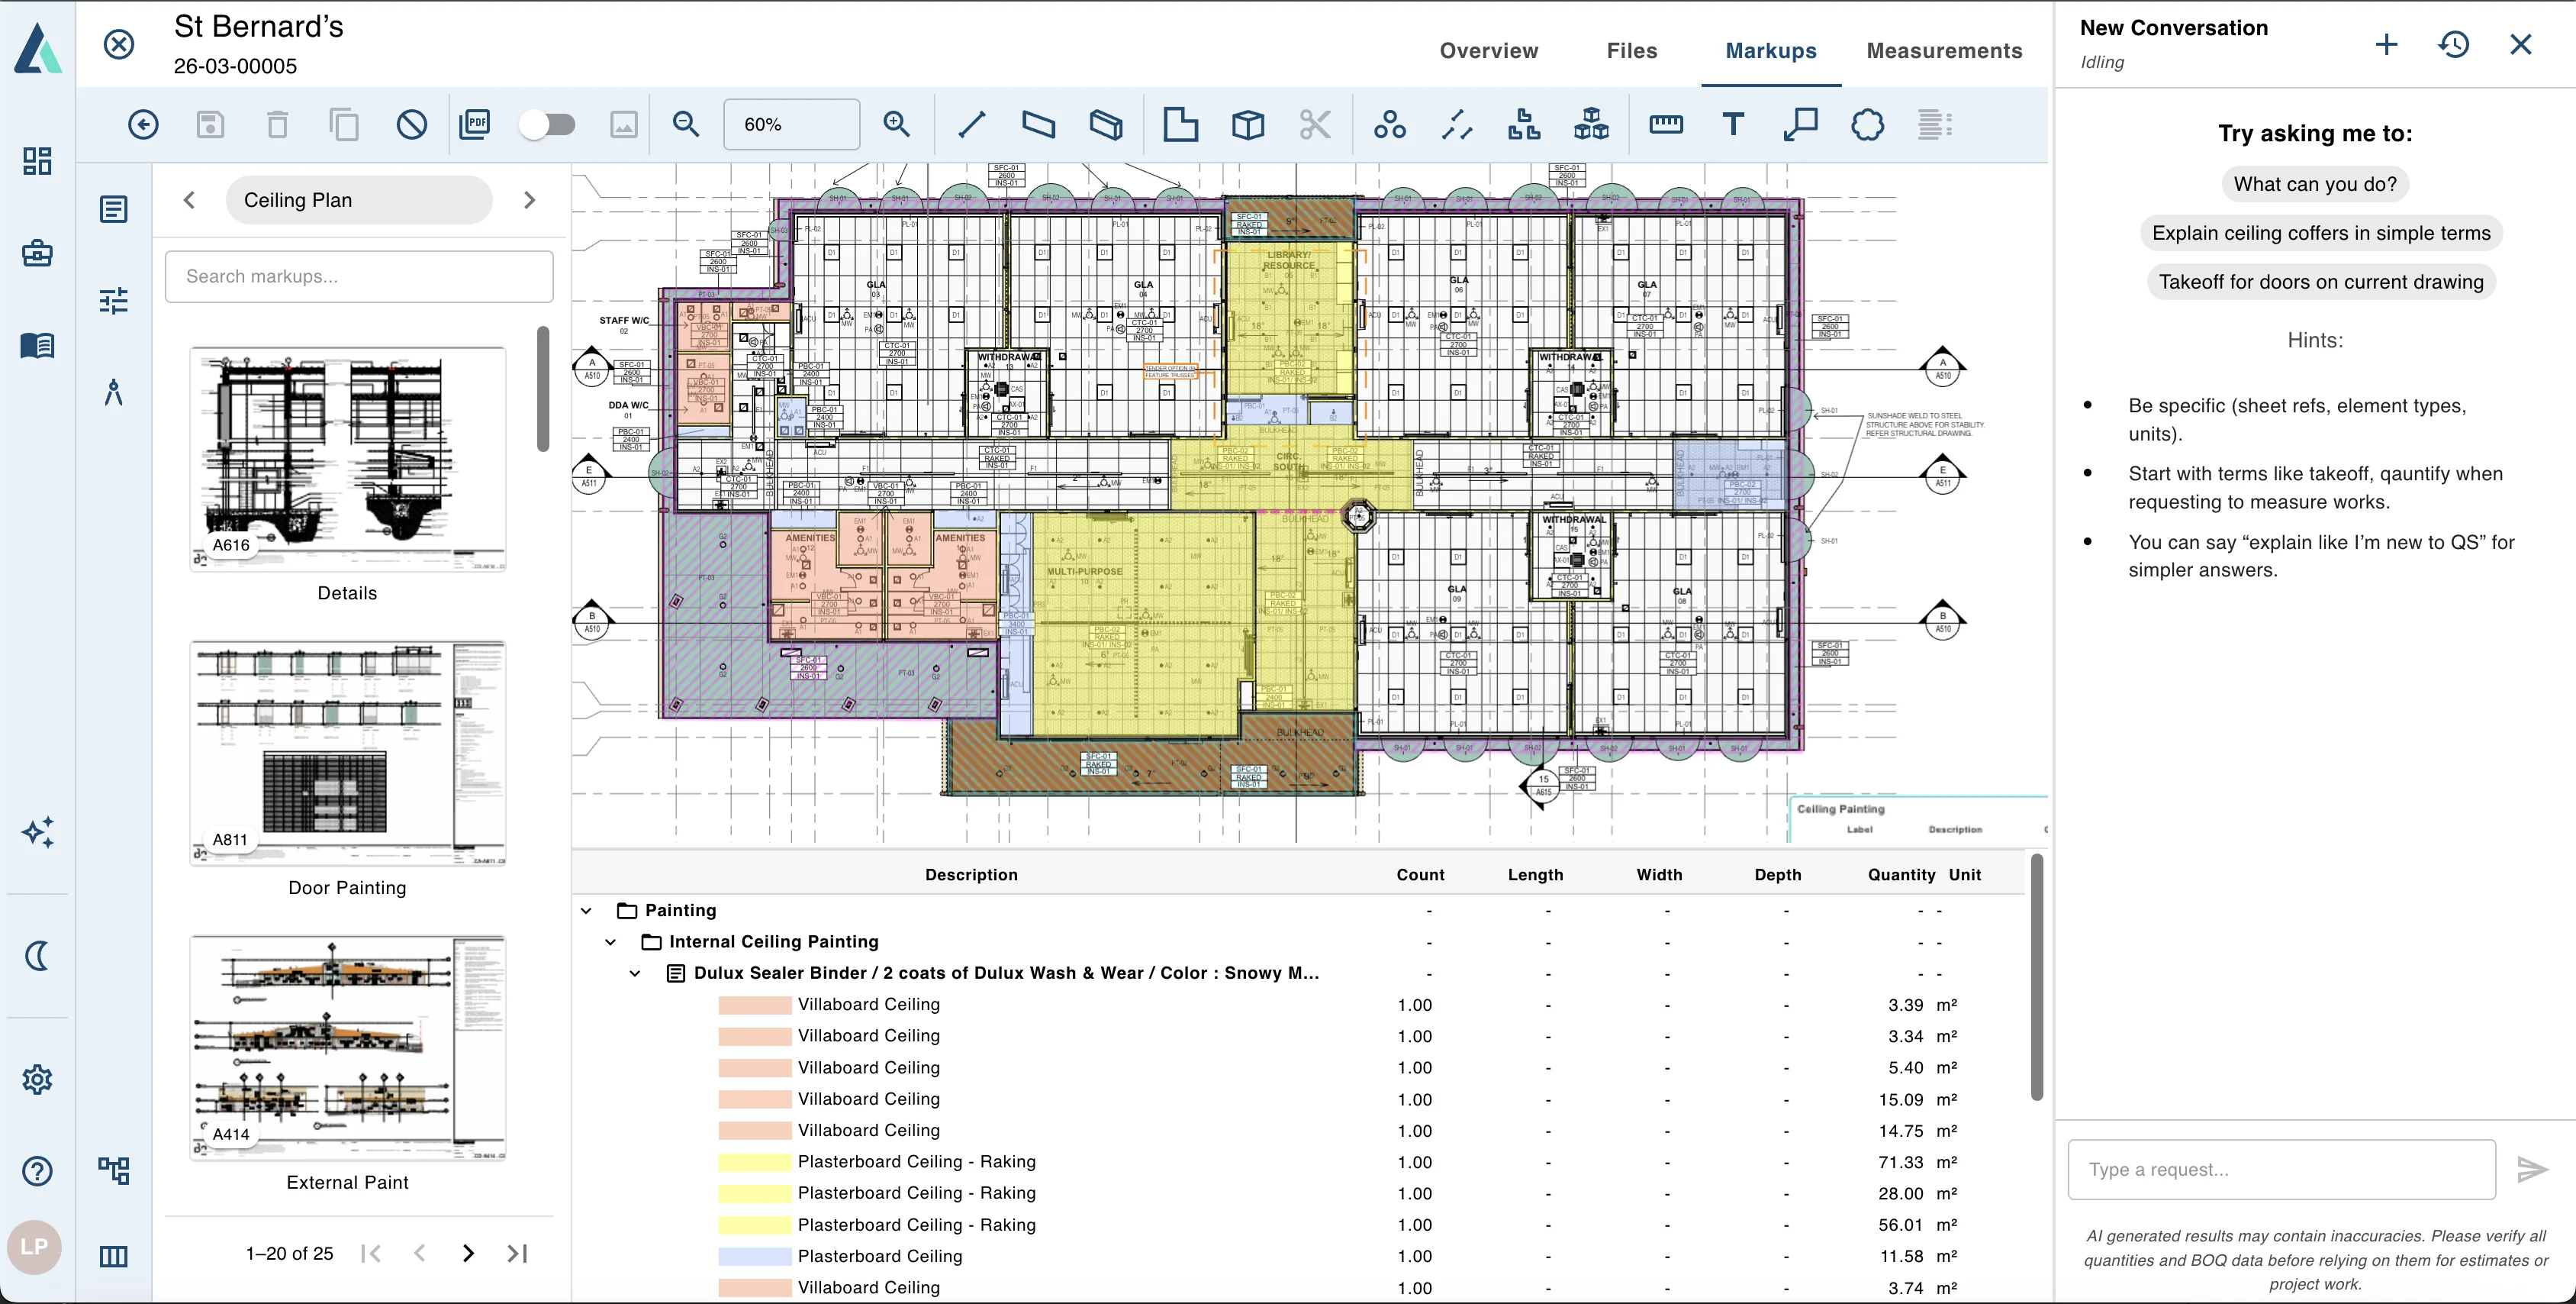The image size is (2576, 1304).
Task: Zoom in with the magnifier plus icon
Action: click(x=897, y=124)
